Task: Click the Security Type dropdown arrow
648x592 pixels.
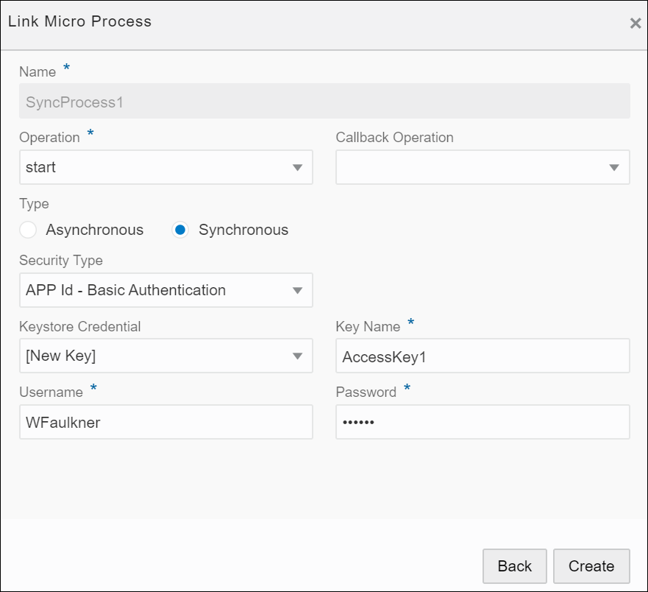Action: pos(299,290)
